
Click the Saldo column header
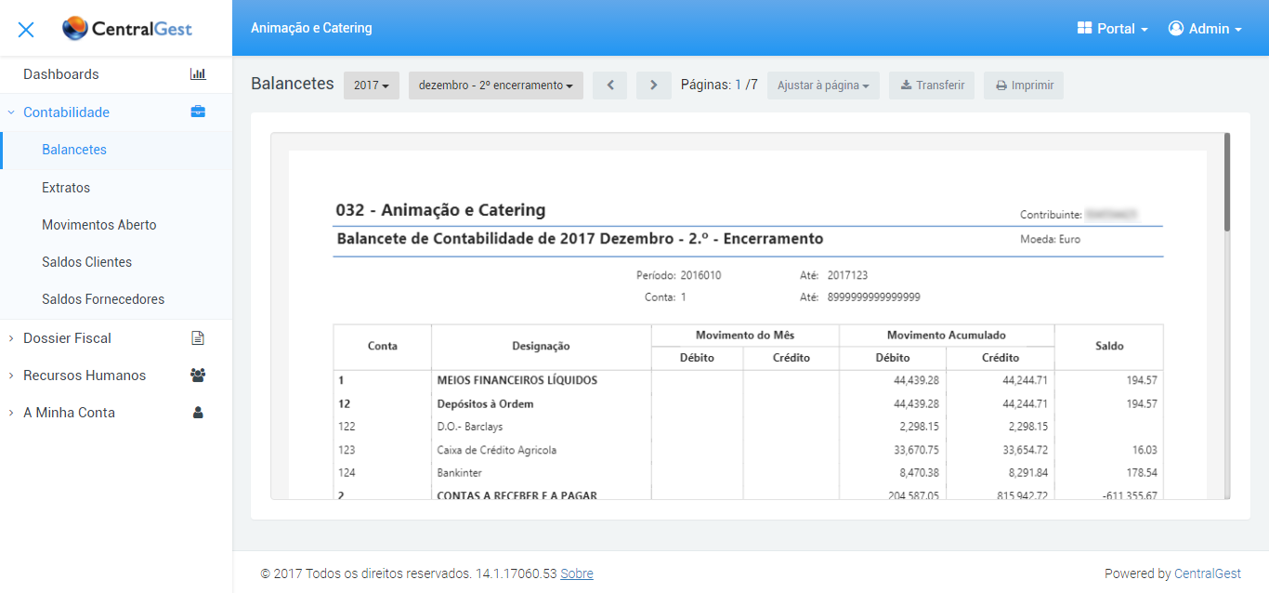click(x=1109, y=346)
